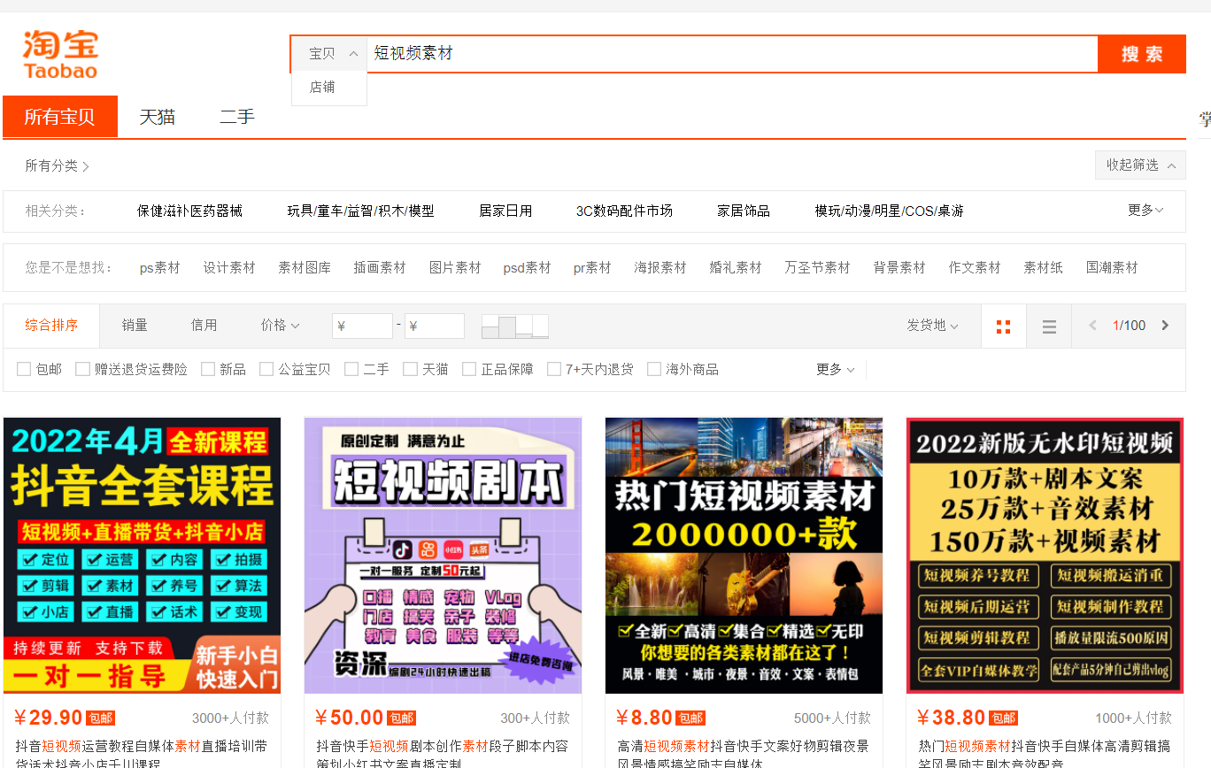Open 保健滋补医药器械 category
This screenshot has height=768, width=1211.
point(189,211)
